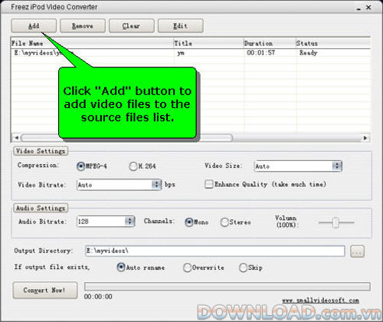Click the Remove button
Screen dimensions: 383x322
(x=83, y=25)
